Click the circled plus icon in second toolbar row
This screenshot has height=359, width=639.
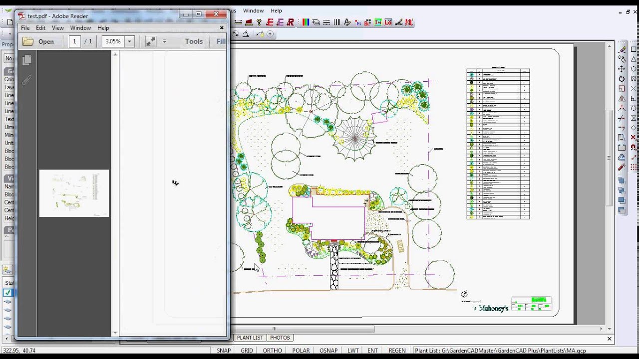270,34
